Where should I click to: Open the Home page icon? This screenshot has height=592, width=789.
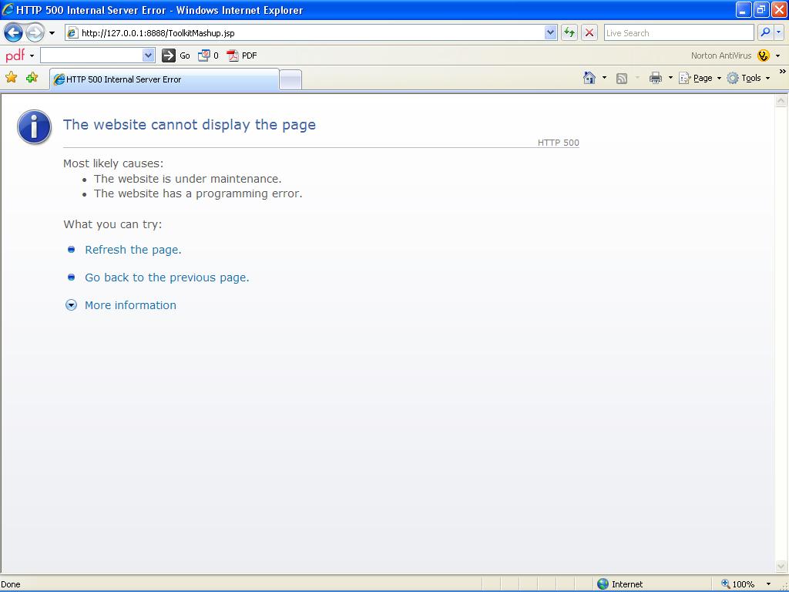click(x=590, y=78)
